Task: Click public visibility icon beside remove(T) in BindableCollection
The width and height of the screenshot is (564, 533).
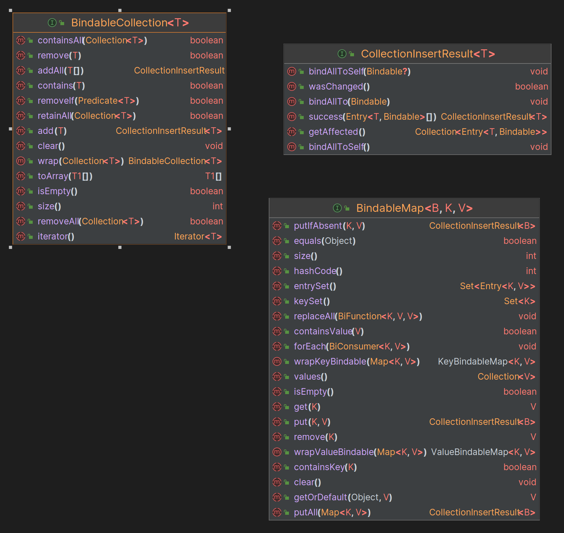Action: (x=30, y=55)
